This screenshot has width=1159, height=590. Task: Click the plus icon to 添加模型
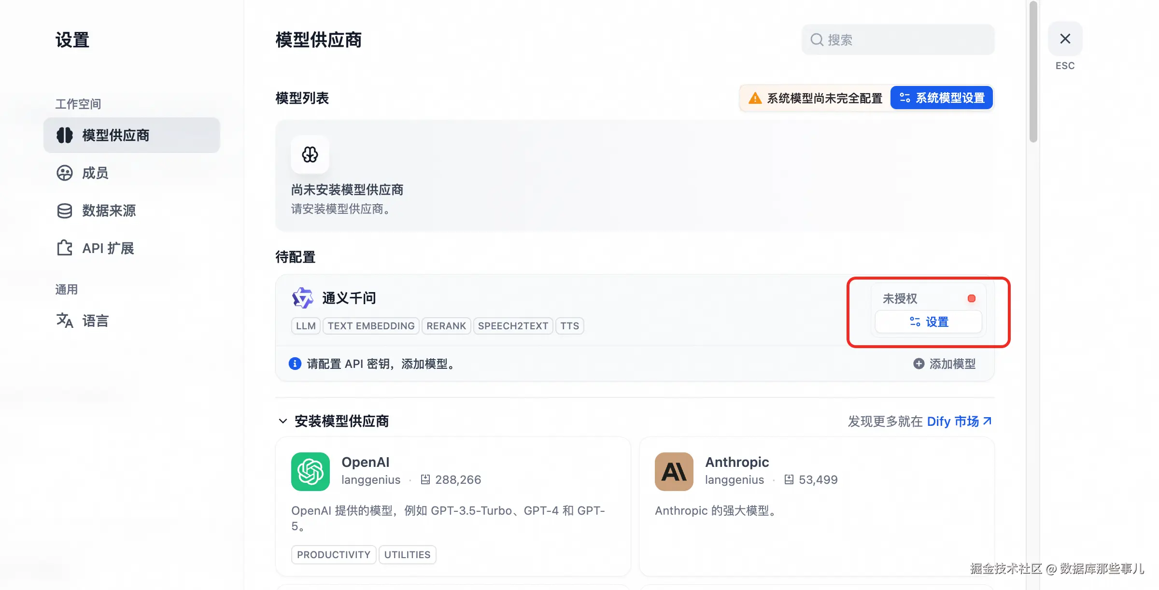tap(918, 364)
